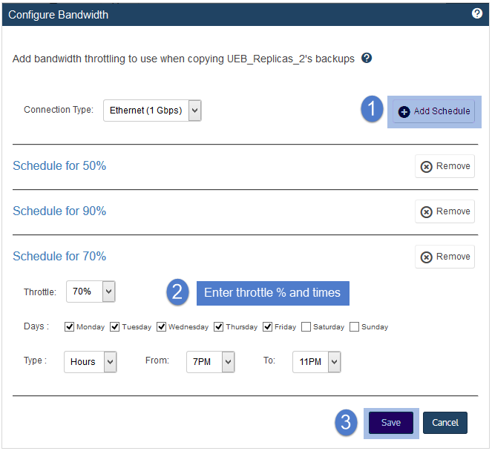Remove the Schedule for 50% entry
The height and width of the screenshot is (451, 492).
pyautogui.click(x=445, y=166)
